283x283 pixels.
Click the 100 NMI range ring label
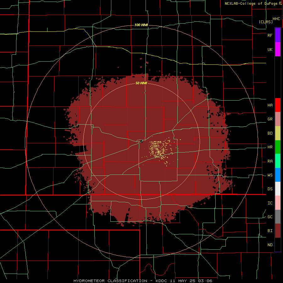141,25
